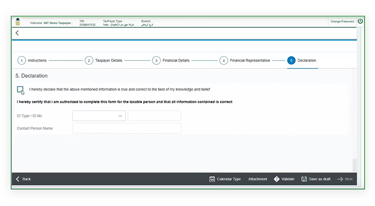Click the ID No input field
Viewport: 375px width, 206px height.
pyautogui.click(x=154, y=116)
